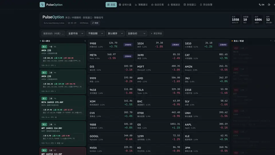Click 正股波动 badge on the META card
The height and width of the screenshot is (155, 275).
[128, 57]
